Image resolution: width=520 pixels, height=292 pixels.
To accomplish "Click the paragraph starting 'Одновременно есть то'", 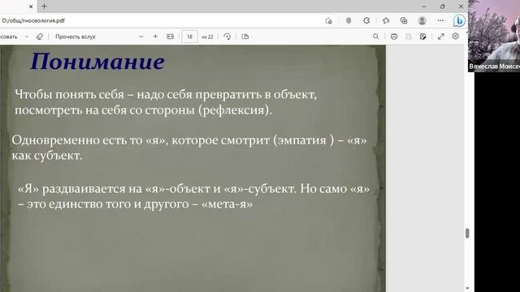I will tap(189, 148).
